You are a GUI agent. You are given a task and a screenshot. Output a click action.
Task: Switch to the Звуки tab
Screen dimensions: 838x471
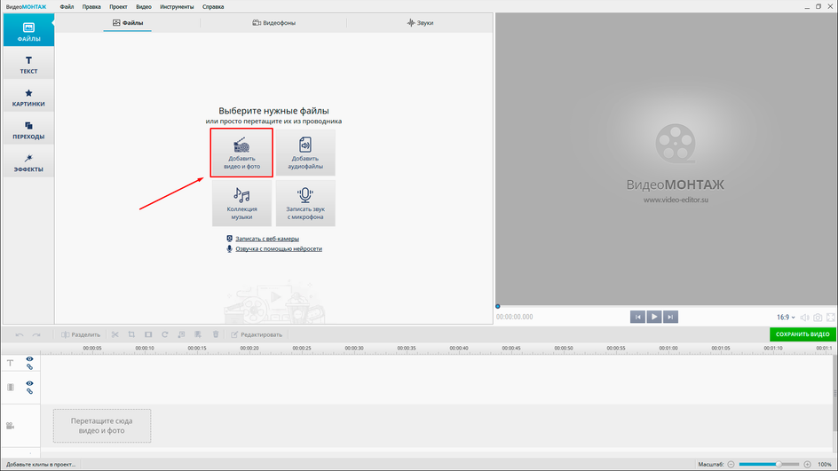point(420,23)
